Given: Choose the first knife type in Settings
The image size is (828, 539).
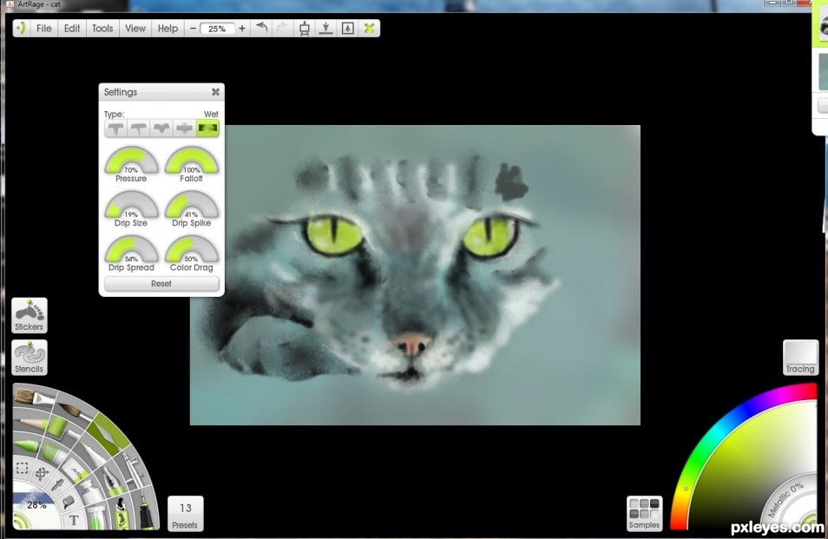Looking at the screenshot, I should point(115,128).
